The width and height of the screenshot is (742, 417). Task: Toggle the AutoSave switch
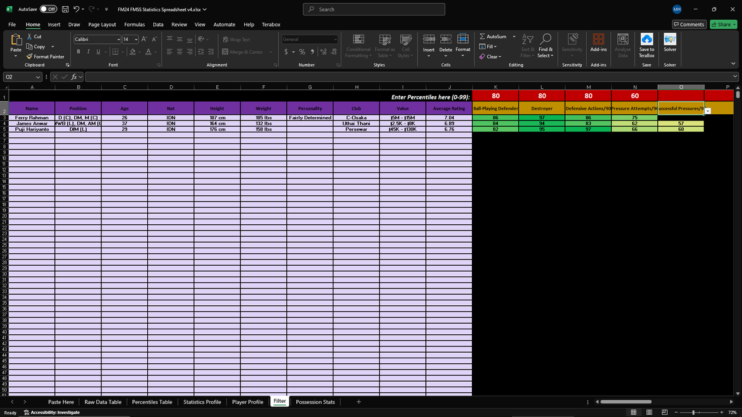(x=49, y=9)
